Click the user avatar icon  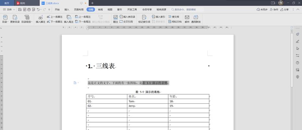tap(281, 3)
